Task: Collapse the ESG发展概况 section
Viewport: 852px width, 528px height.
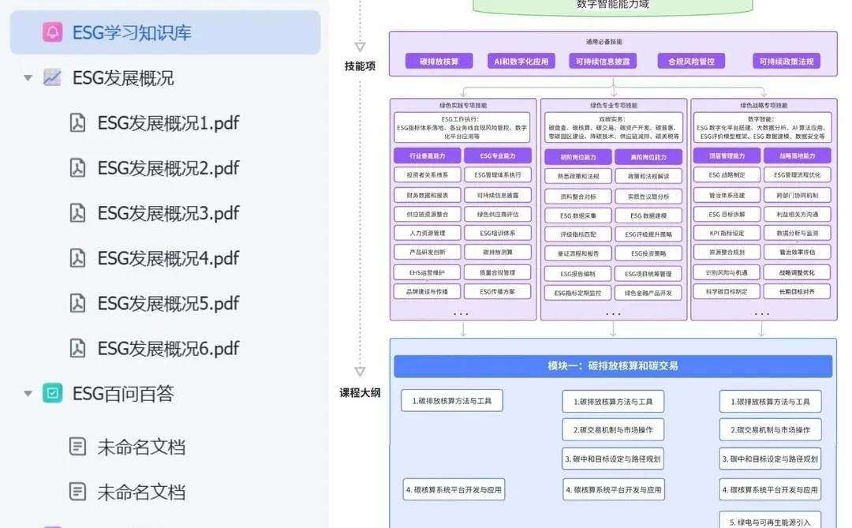Action: pos(28,78)
